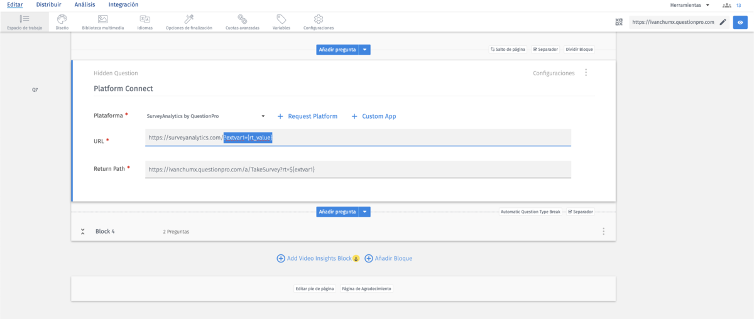Click the Editar pie de página button
754x319 pixels.
tap(314, 289)
